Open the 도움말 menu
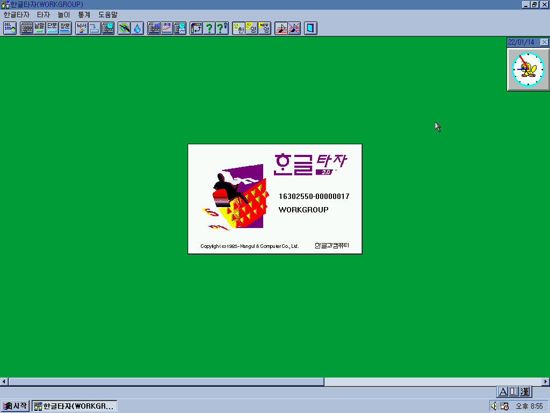This screenshot has width=550, height=413. tap(108, 15)
